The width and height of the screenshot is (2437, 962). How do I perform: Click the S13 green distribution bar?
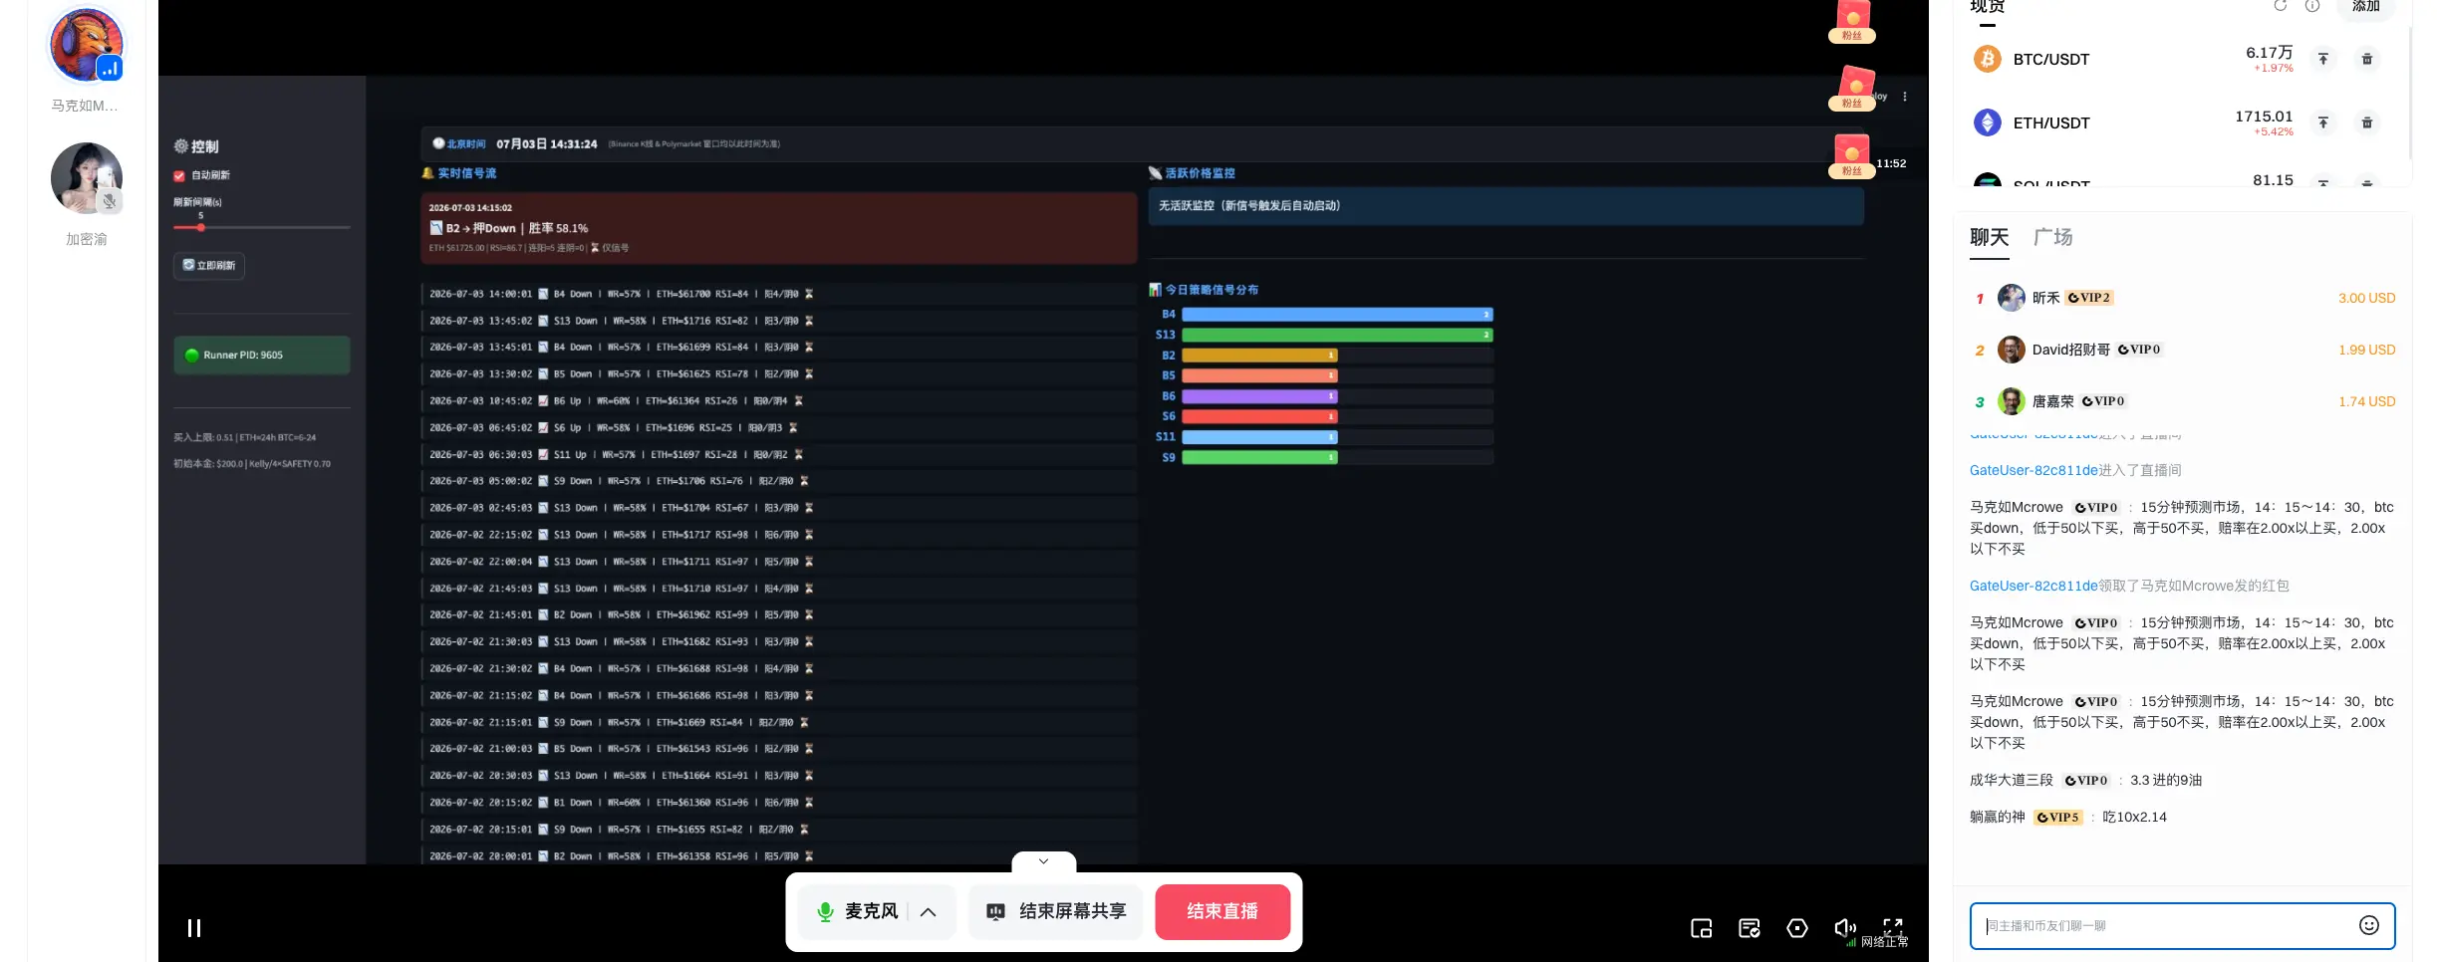1336,335
